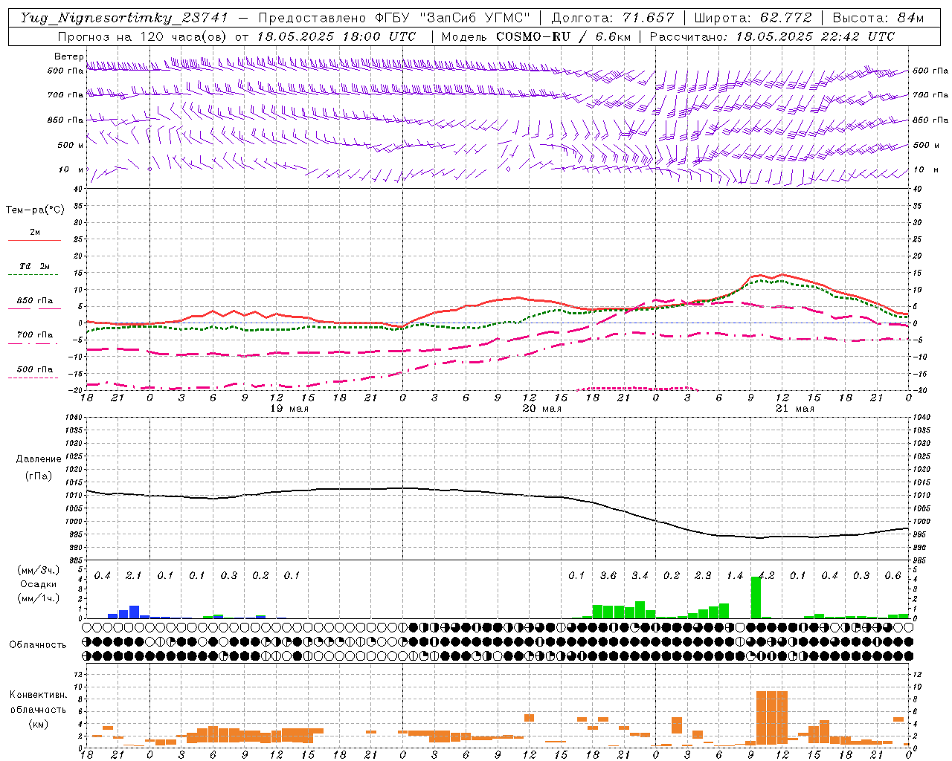Click the 0.6 precipitation total

(x=893, y=575)
